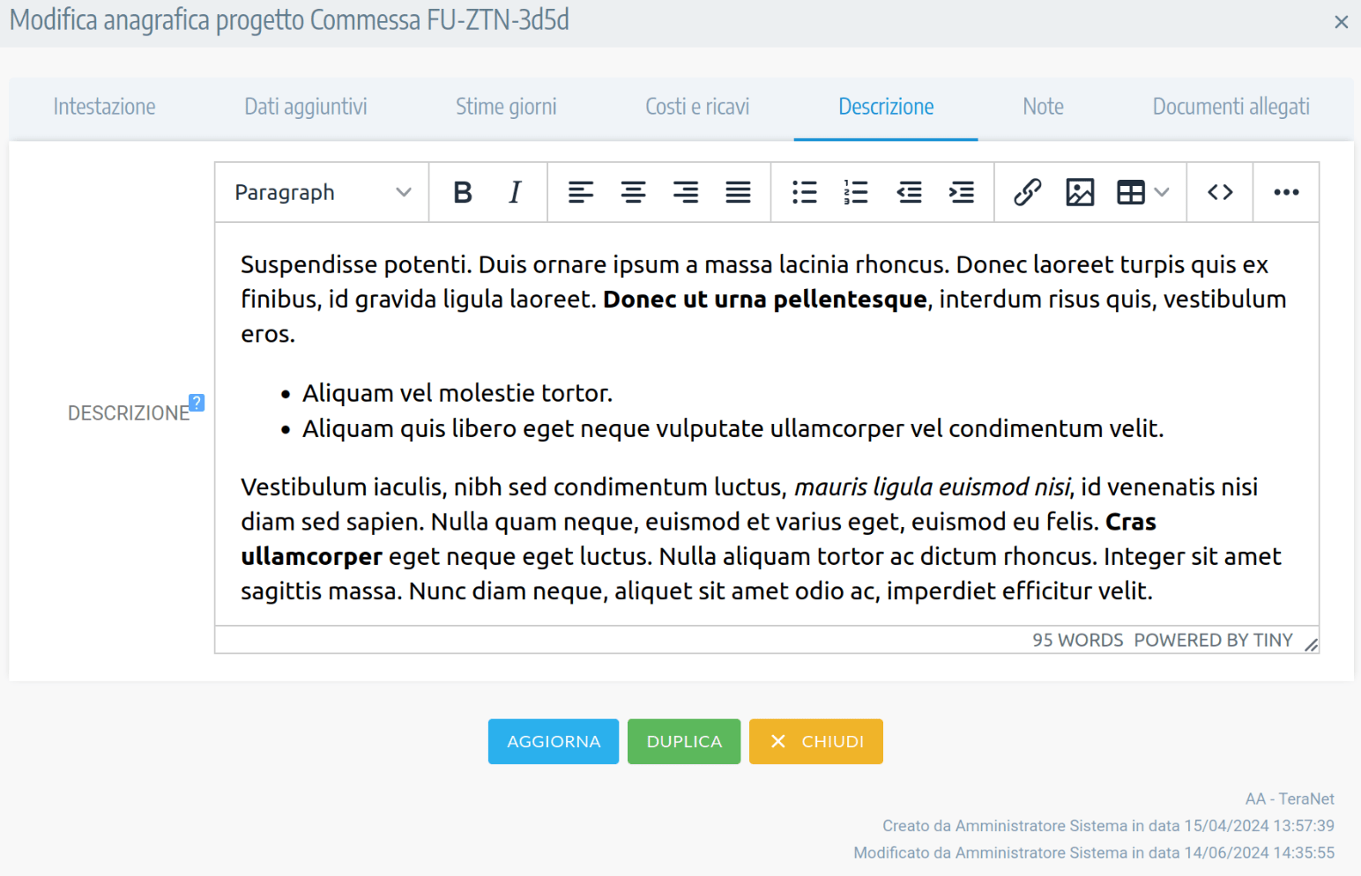
Task: Open the Documenti allegati tab
Action: pos(1231,107)
